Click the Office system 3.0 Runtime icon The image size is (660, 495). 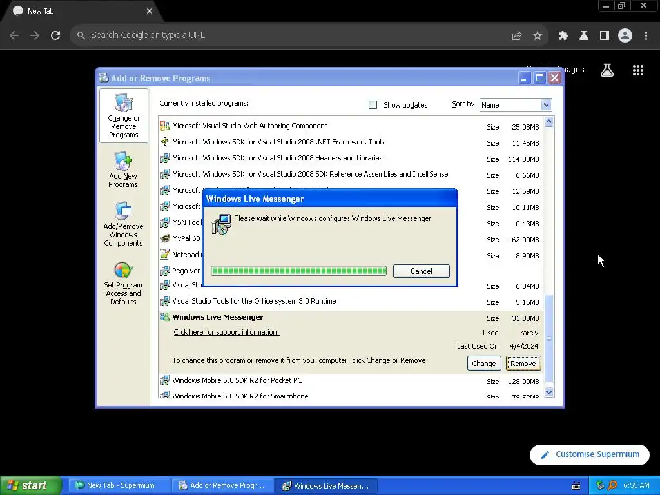coord(164,301)
